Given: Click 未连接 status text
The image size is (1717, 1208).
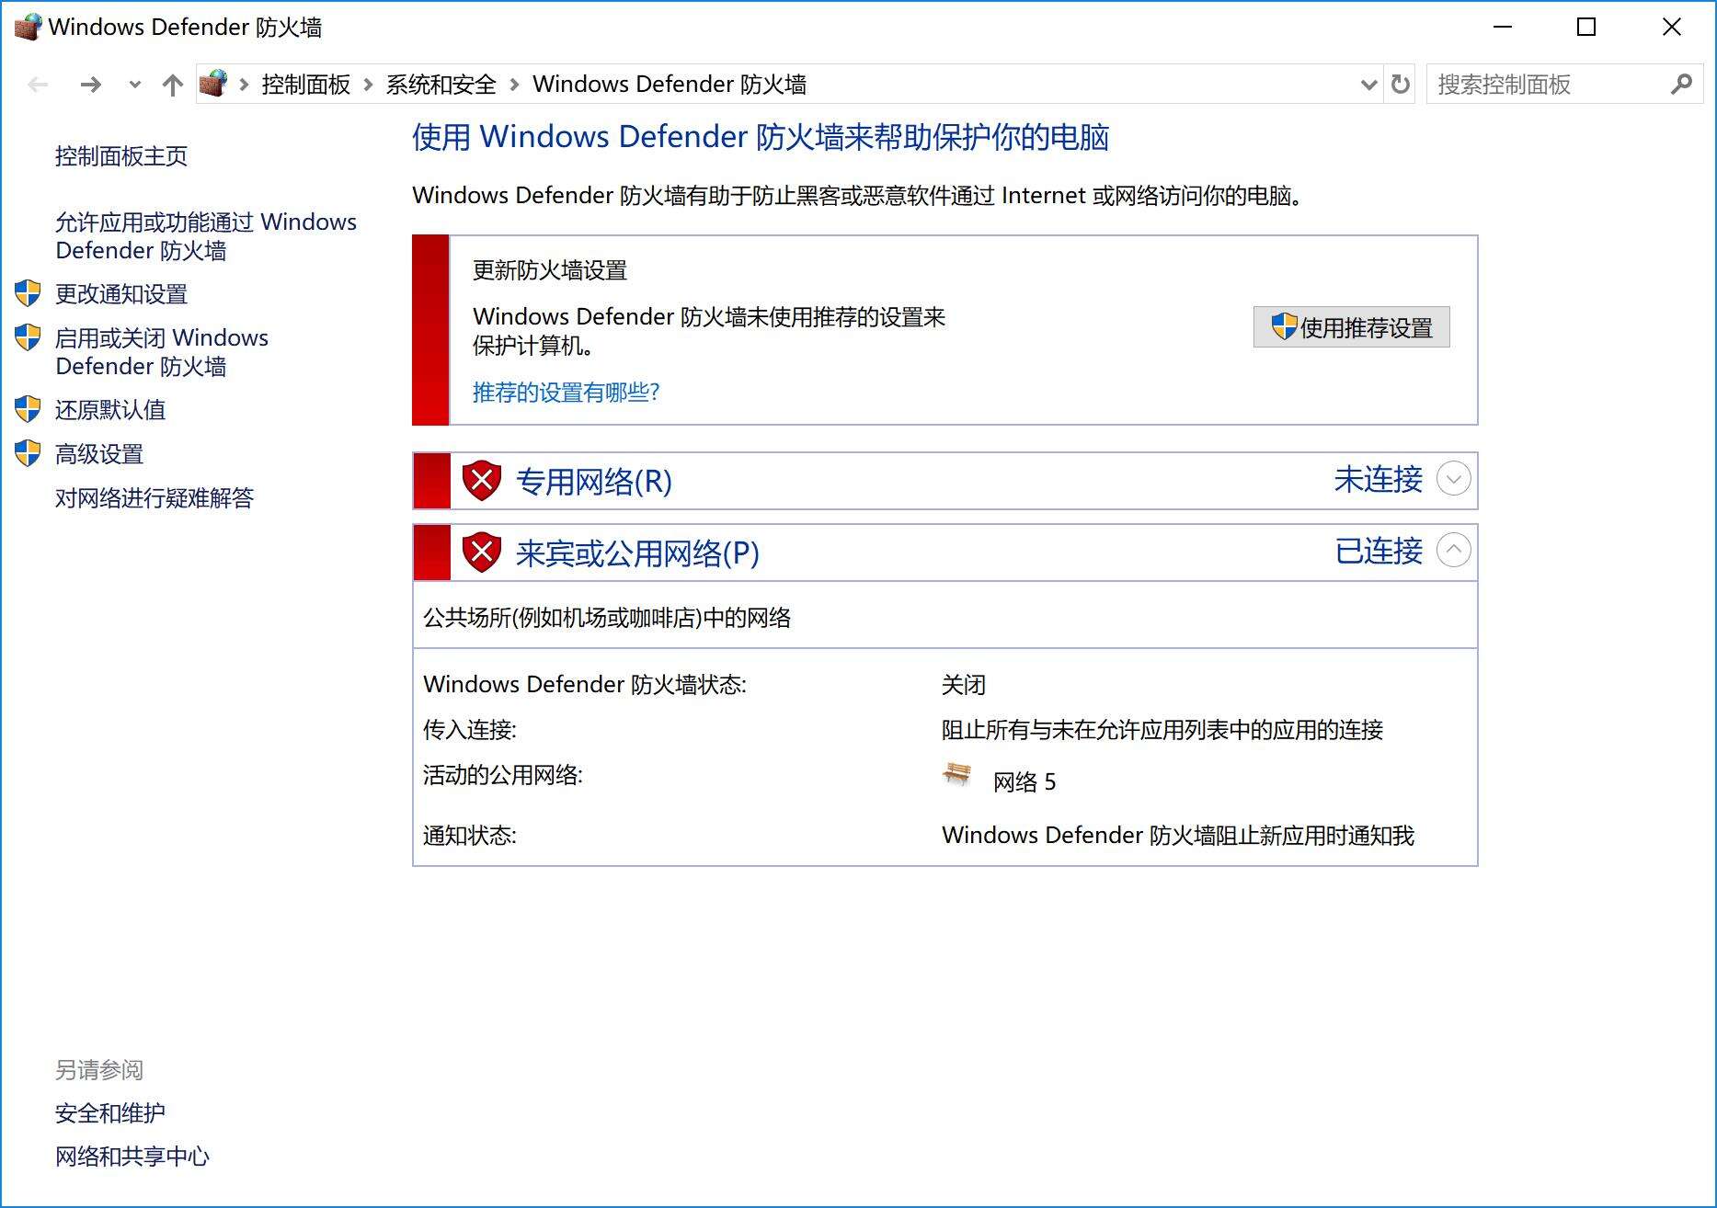Looking at the screenshot, I should tap(1379, 479).
